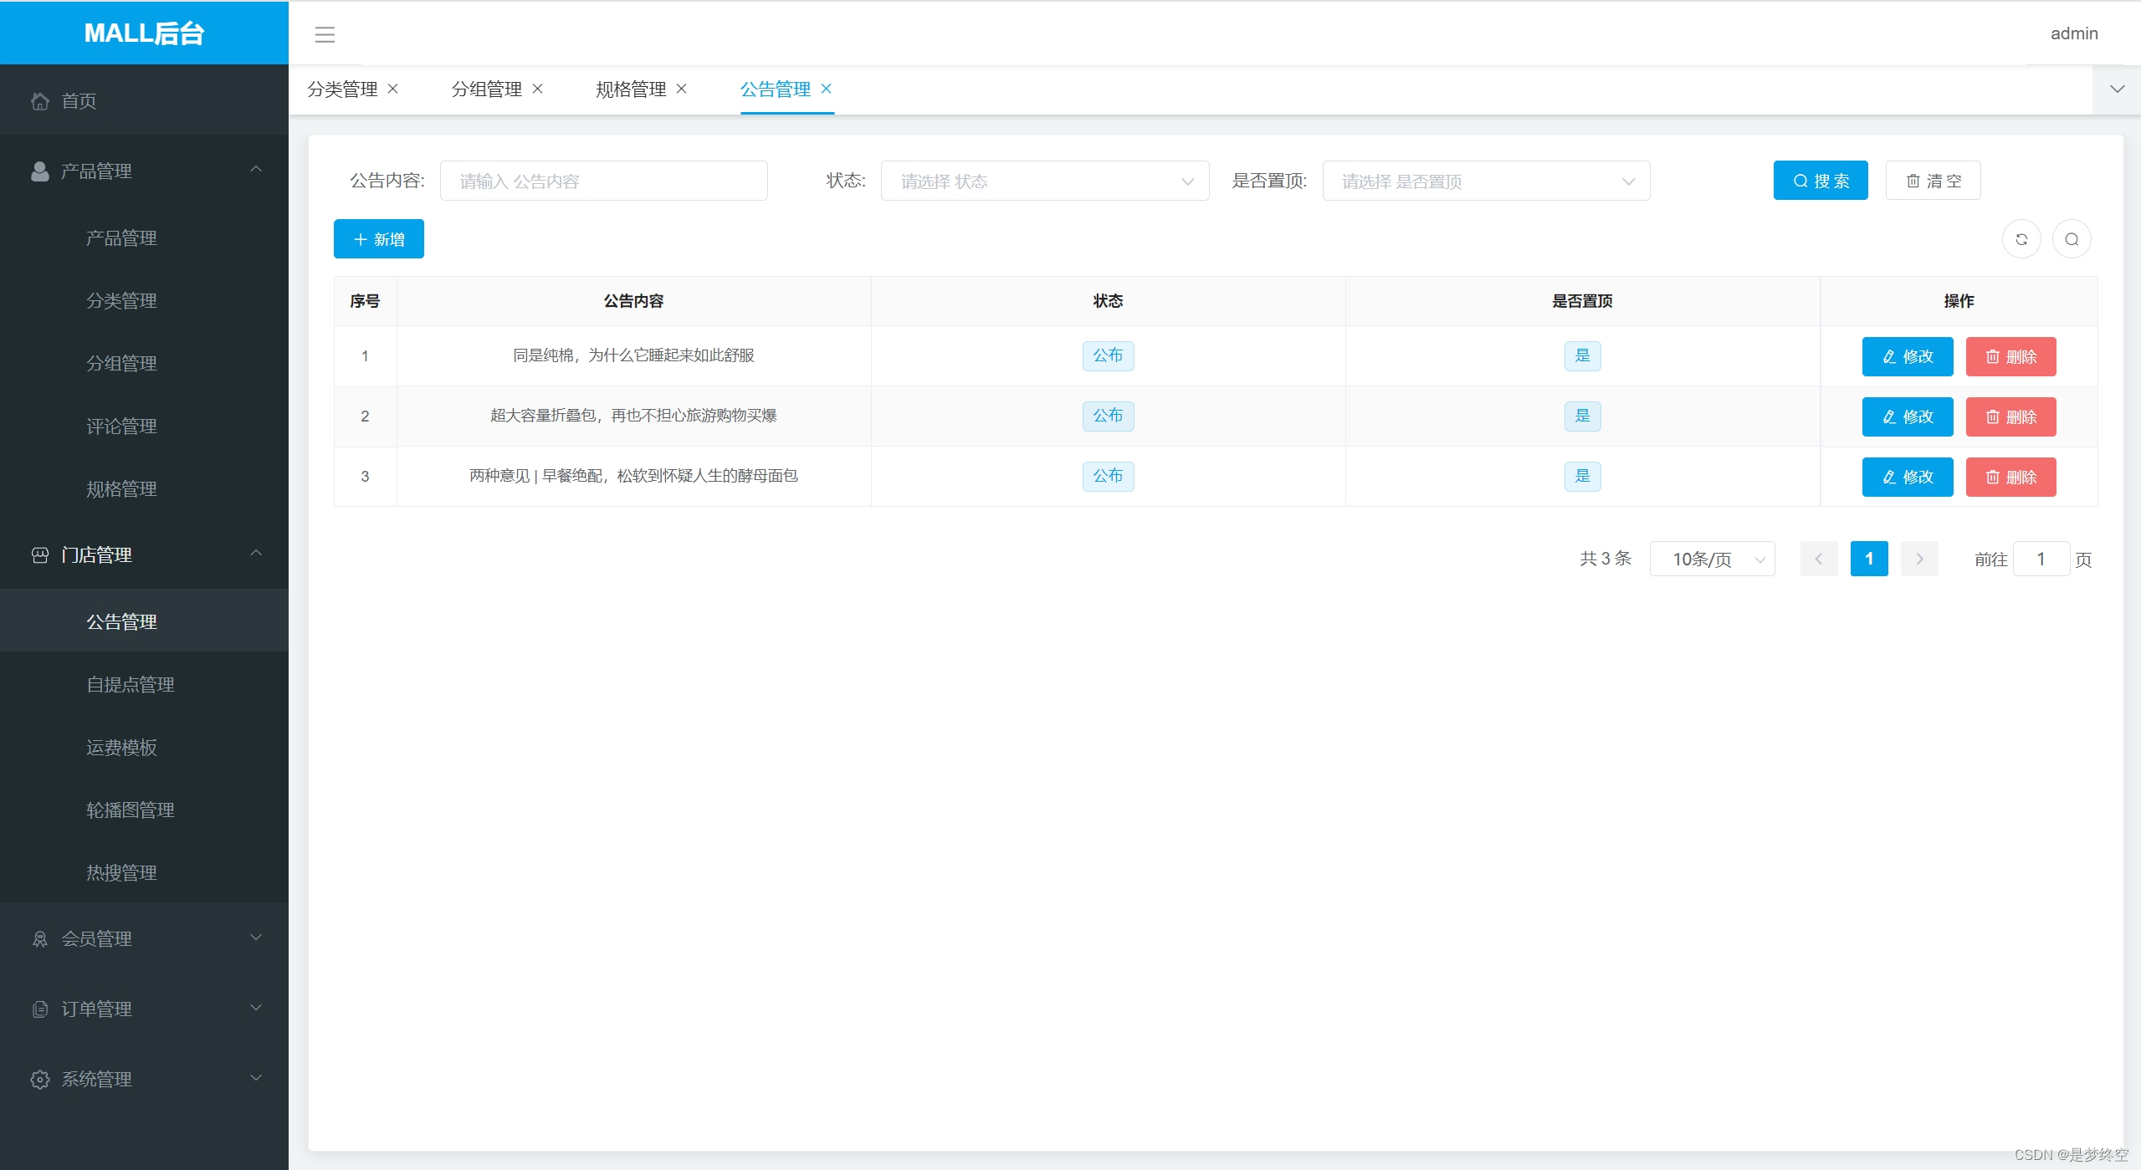Close the 分类管理 tab with its X
This screenshot has height=1170, width=2141.
(x=393, y=89)
